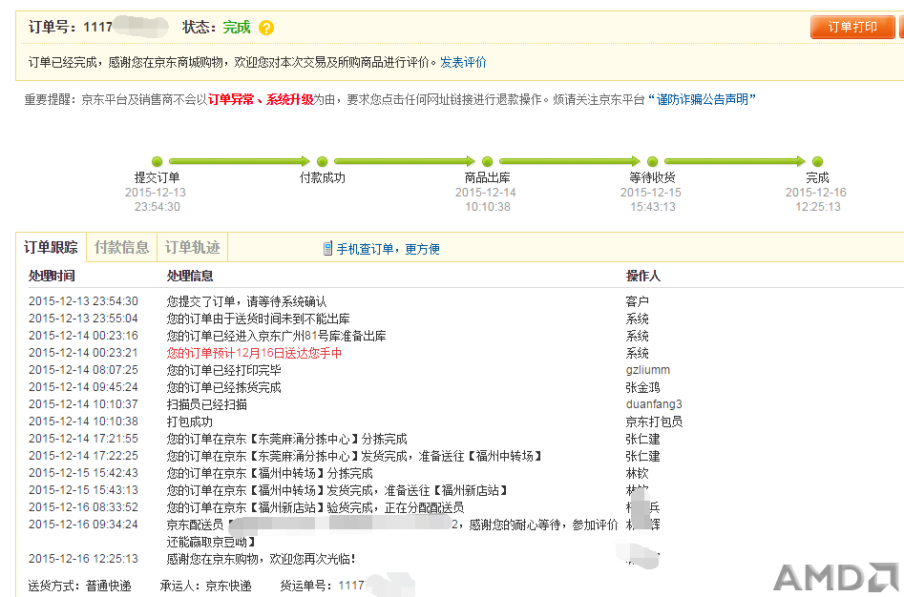Open the 手机查订单，更方便 link

(x=388, y=249)
